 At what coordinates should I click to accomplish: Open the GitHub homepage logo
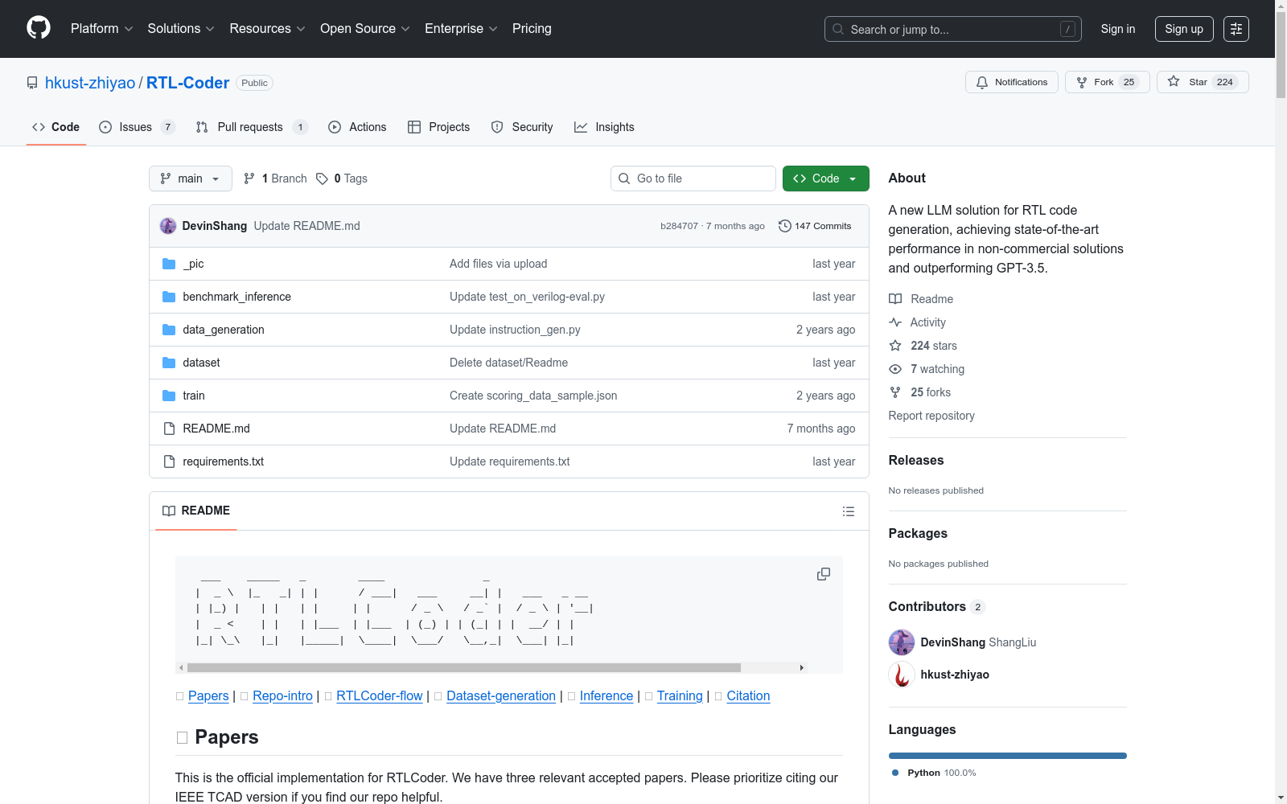pos(39,28)
